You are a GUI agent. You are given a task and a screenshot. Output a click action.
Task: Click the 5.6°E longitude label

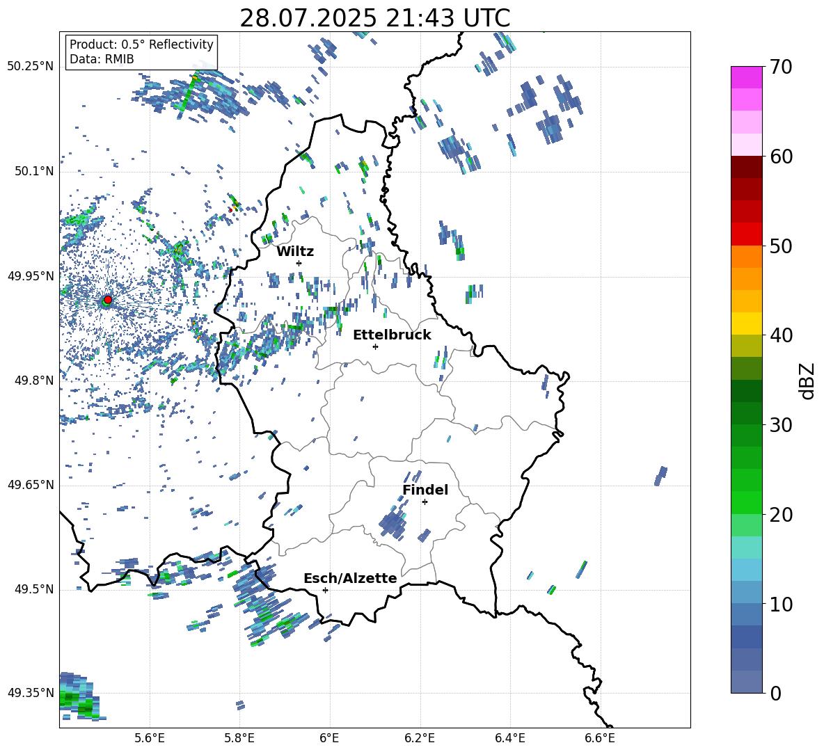point(150,739)
